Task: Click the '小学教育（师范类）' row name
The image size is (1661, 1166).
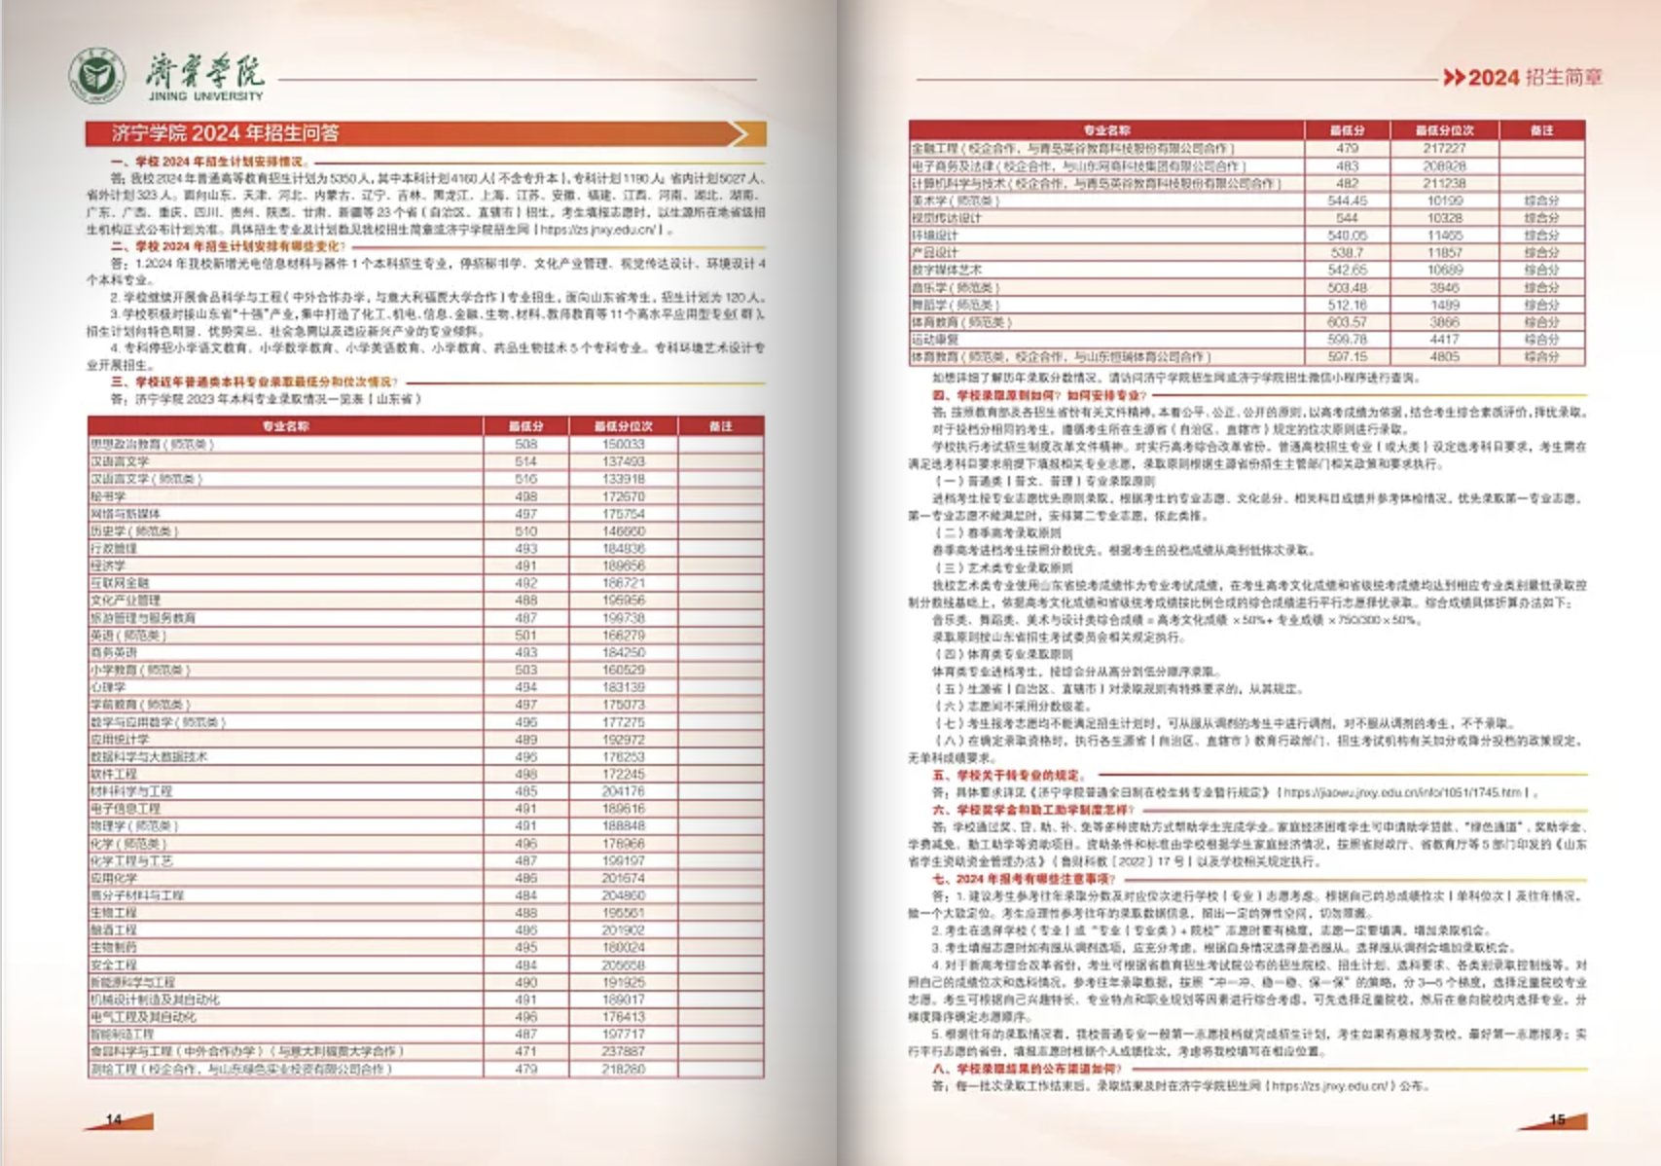Action: click(x=140, y=671)
